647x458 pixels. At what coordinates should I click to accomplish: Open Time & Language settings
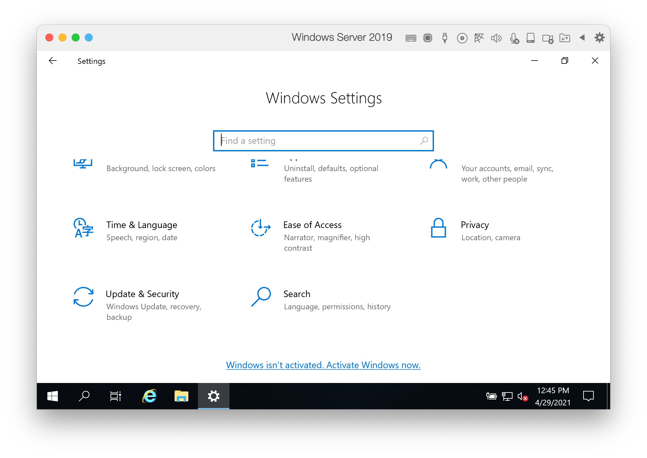point(141,225)
